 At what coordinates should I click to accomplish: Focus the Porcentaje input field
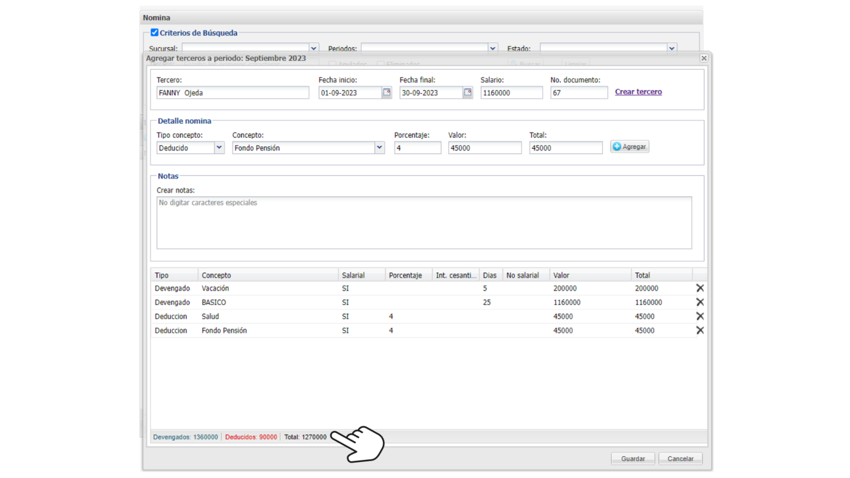[417, 148]
